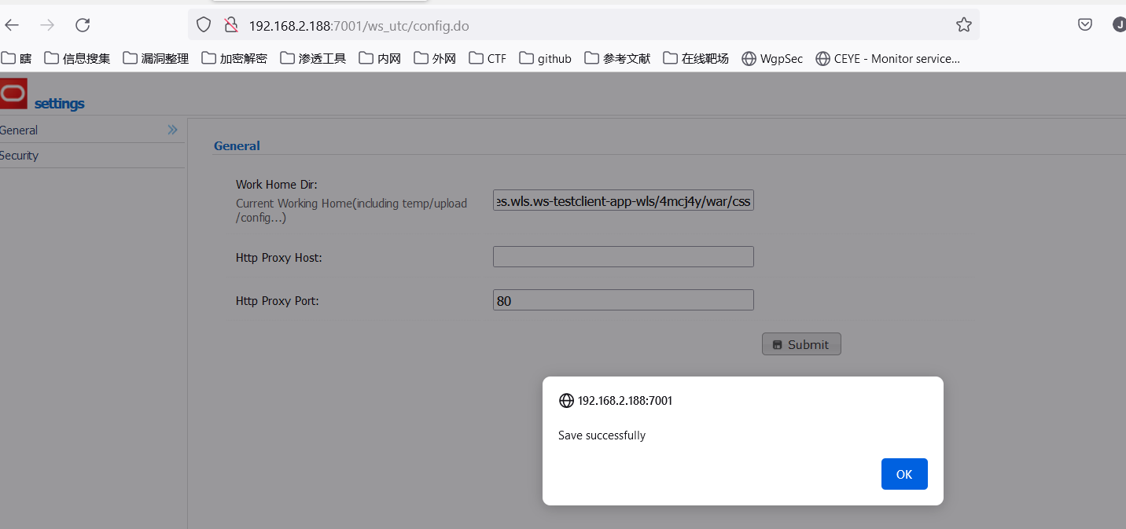Expand the General chevron arrow
Image resolution: width=1126 pixels, height=529 pixels.
[x=172, y=130]
